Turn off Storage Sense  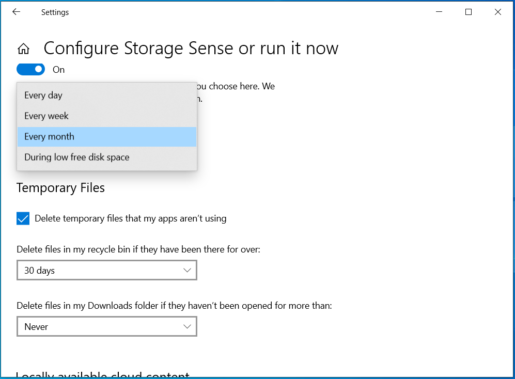pyautogui.click(x=30, y=69)
